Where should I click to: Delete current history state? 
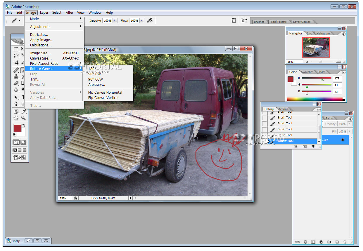pyautogui.click(x=313, y=147)
